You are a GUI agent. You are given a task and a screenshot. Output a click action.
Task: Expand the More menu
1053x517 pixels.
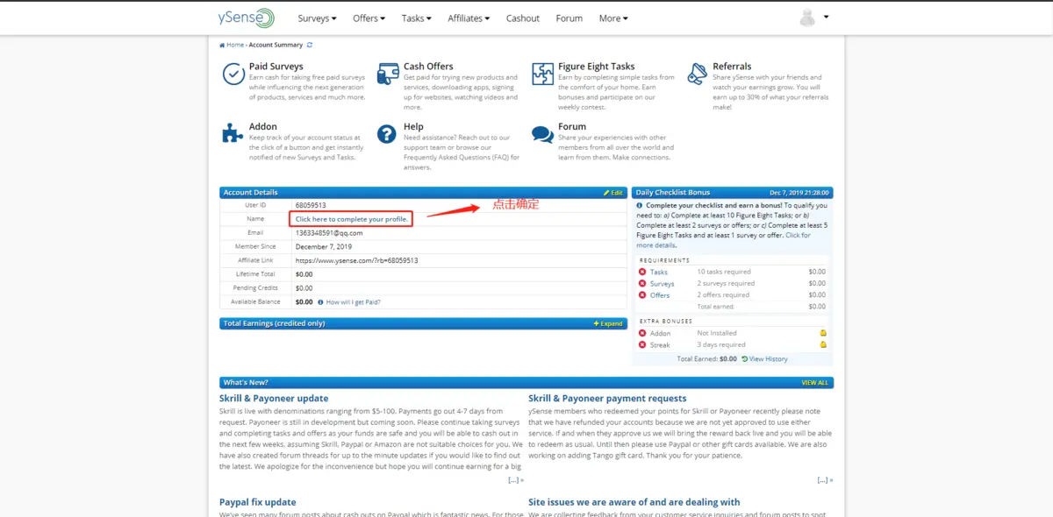click(612, 18)
